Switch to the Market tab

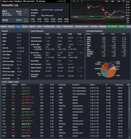tap(4, 26)
